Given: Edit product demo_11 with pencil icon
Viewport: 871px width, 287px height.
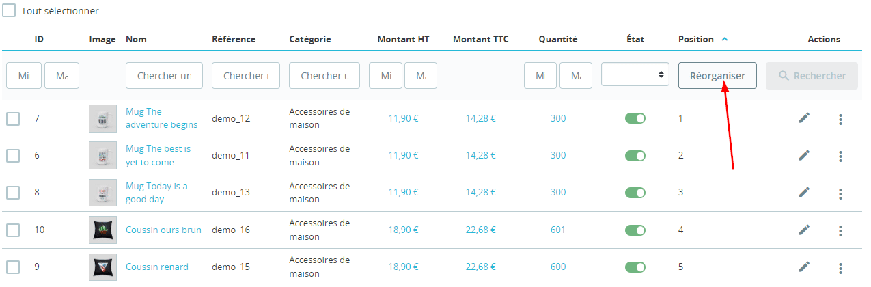Looking at the screenshot, I should click(x=804, y=155).
